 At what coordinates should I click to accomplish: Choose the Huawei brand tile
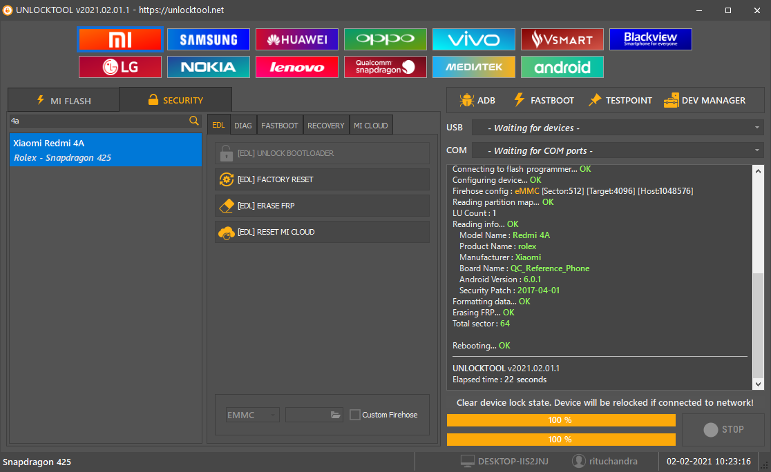297,39
